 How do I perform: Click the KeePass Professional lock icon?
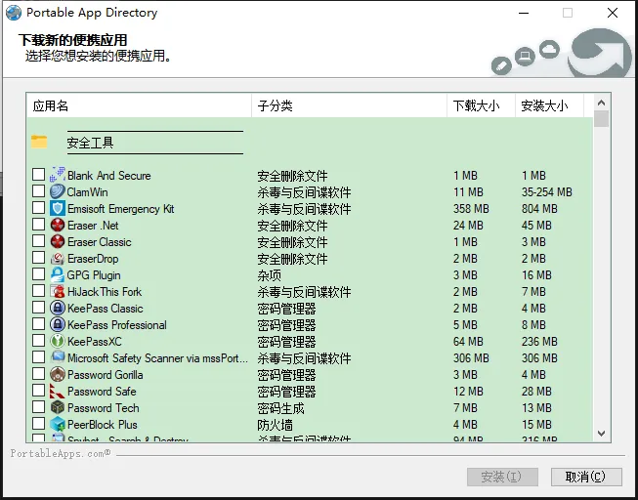(x=58, y=324)
